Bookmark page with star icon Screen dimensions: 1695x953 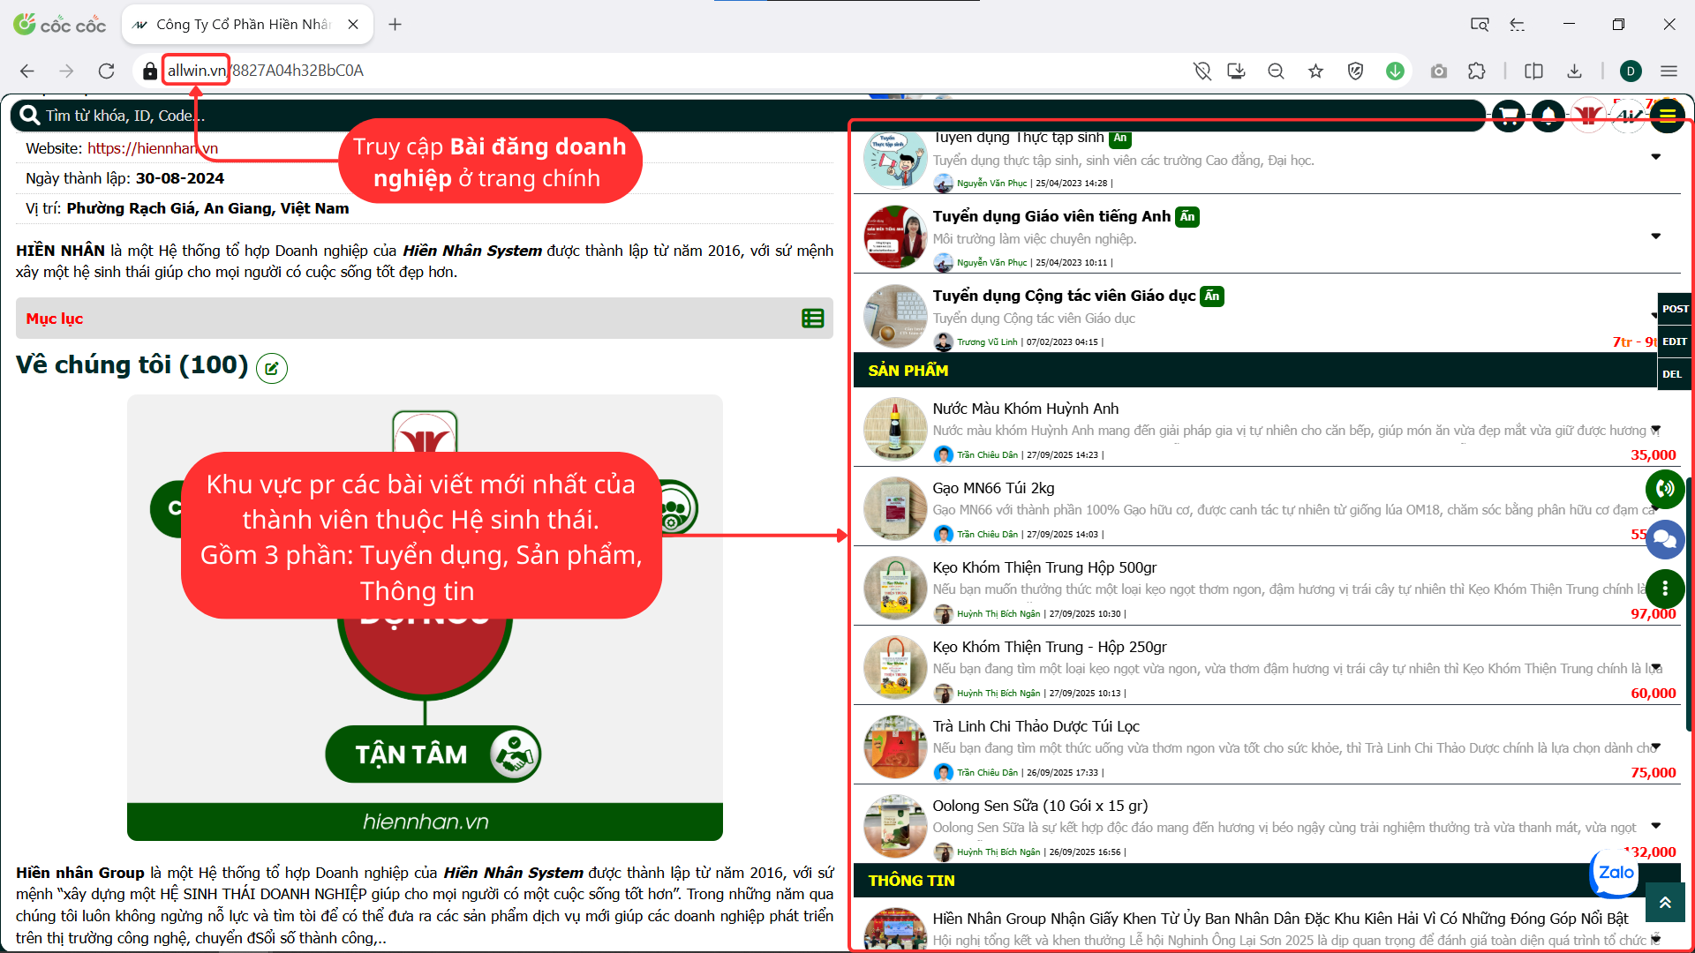(x=1315, y=71)
